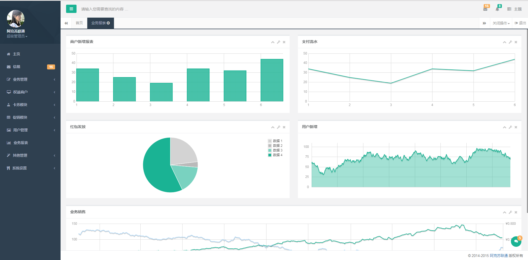
Task: Close the 业务报表 tab with its x icon
Action: 108,23
